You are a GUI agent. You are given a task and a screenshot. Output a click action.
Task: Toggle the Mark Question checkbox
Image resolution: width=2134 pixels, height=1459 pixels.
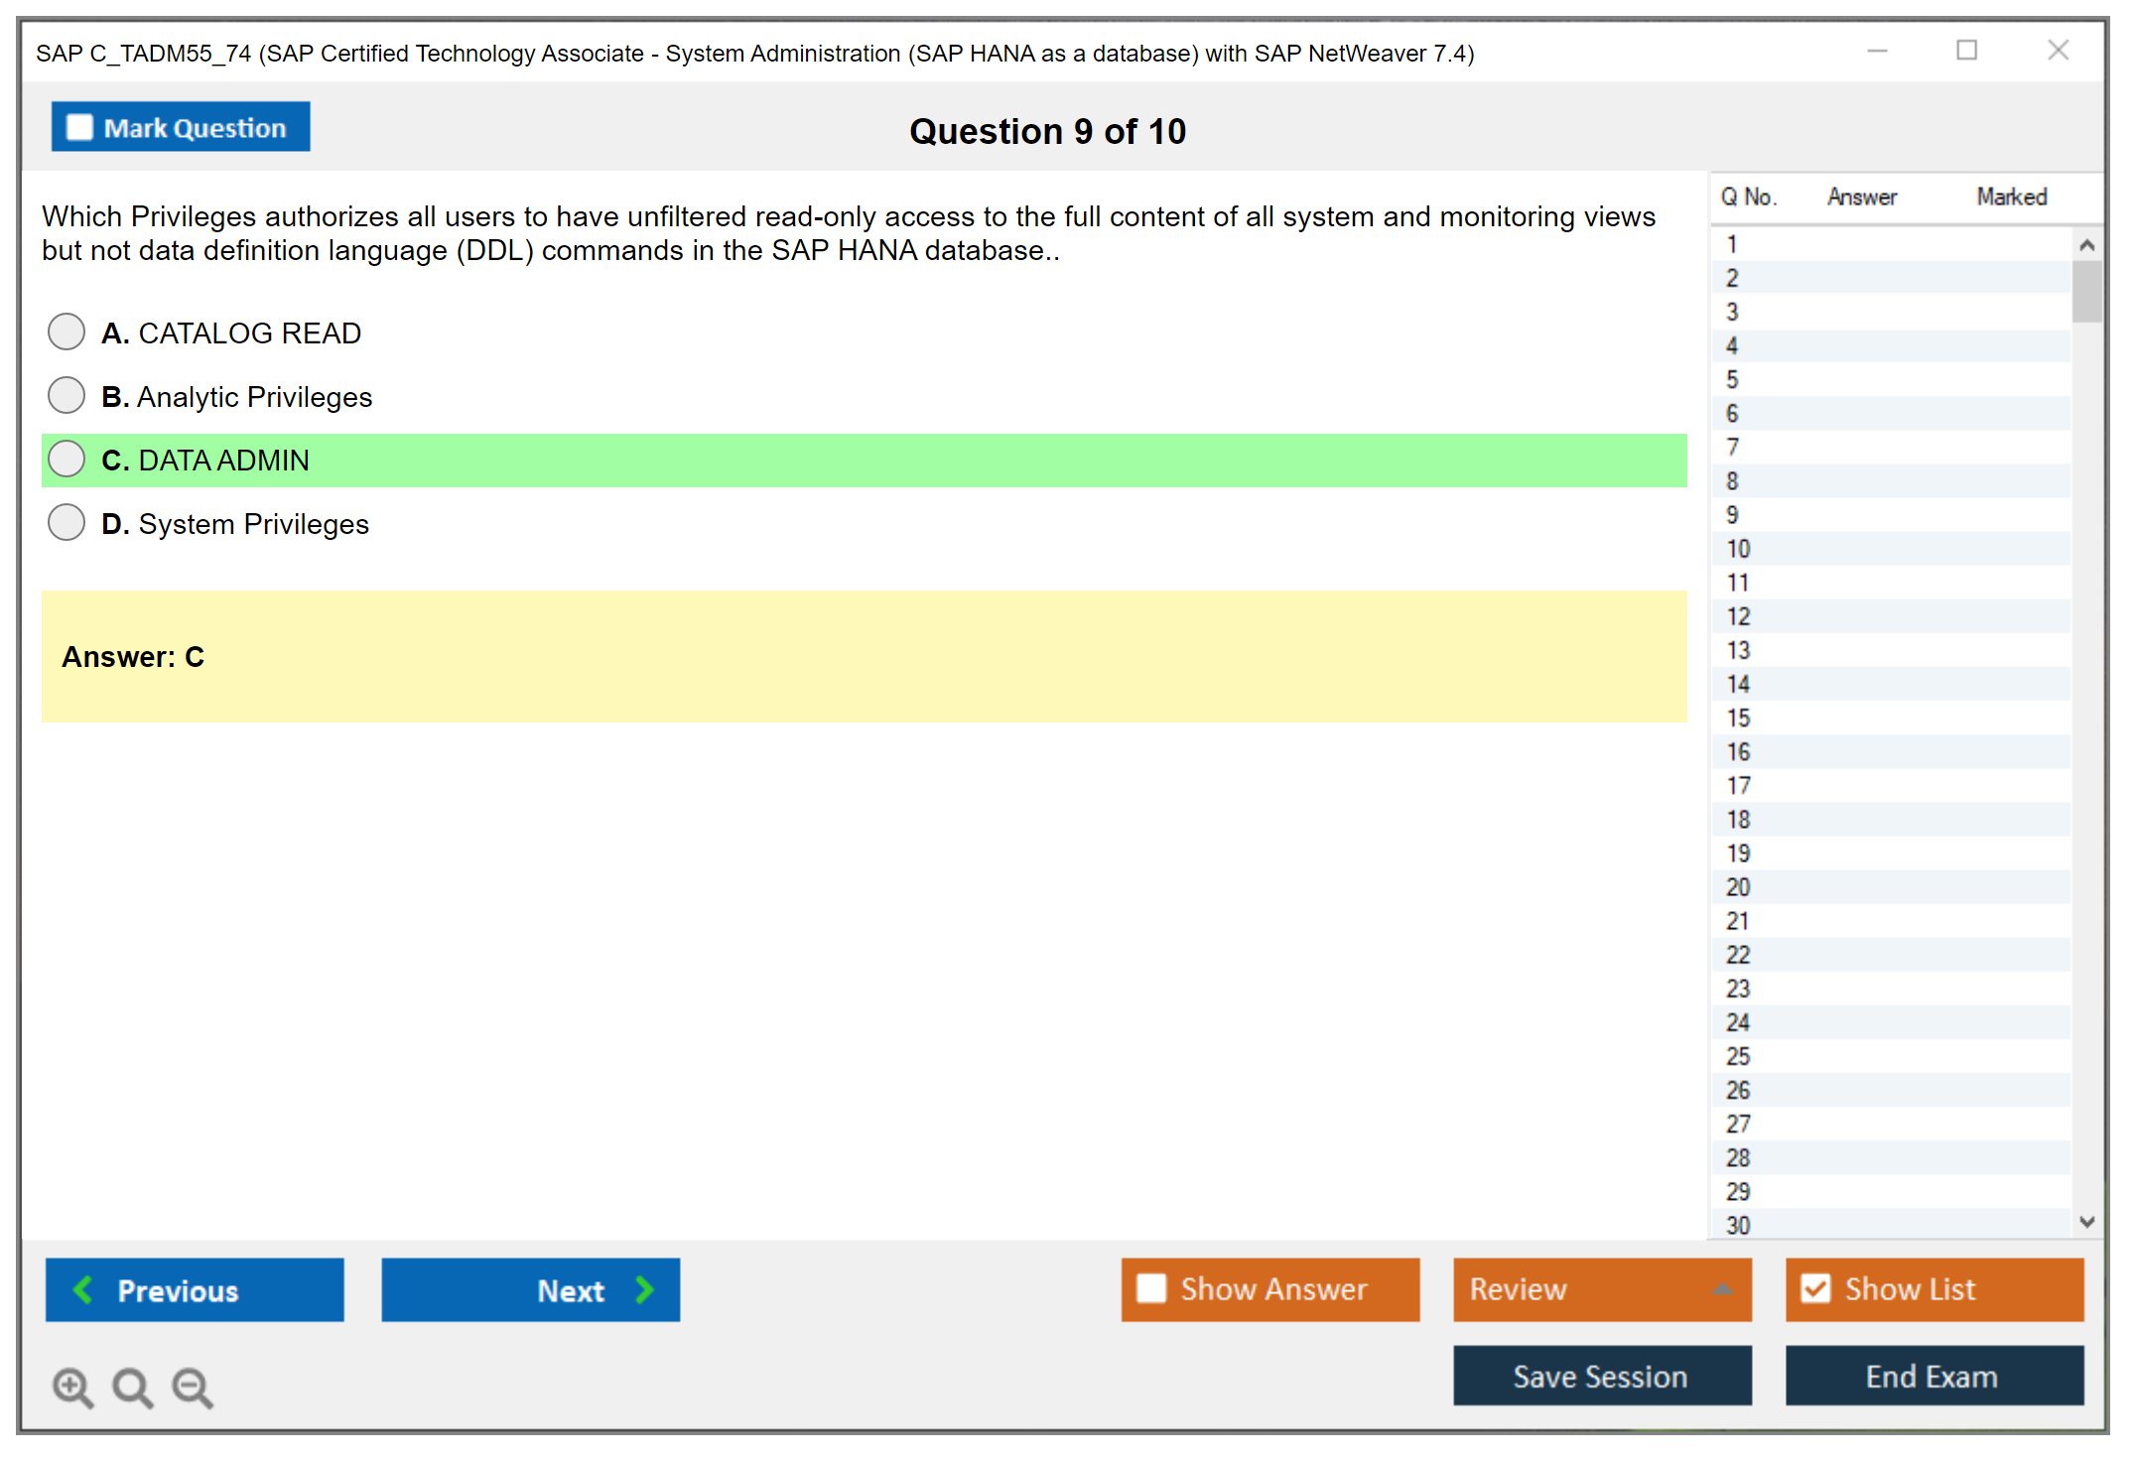tap(79, 128)
